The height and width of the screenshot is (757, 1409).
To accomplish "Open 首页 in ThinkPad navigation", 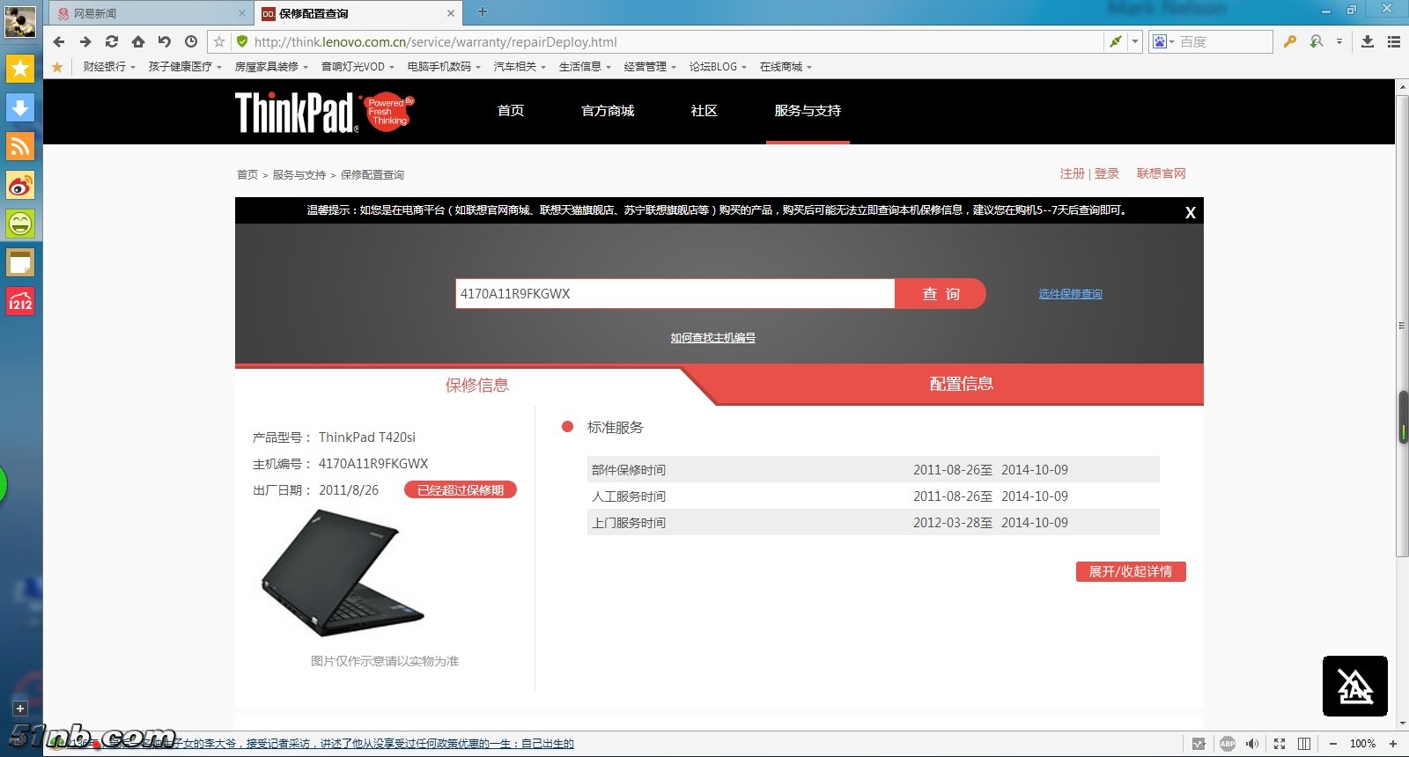I will (511, 111).
